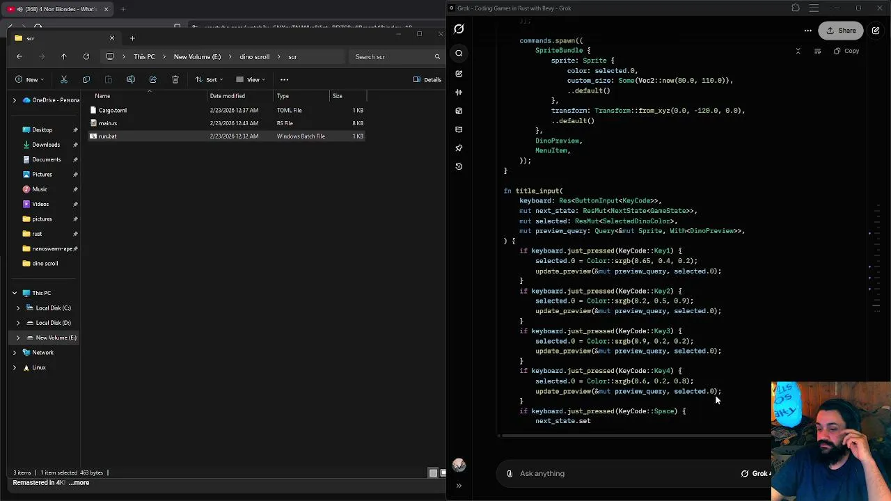The image size is (891, 501).
Task: Click the Share icon in Explorer toolbar
Action: pyautogui.click(x=152, y=80)
